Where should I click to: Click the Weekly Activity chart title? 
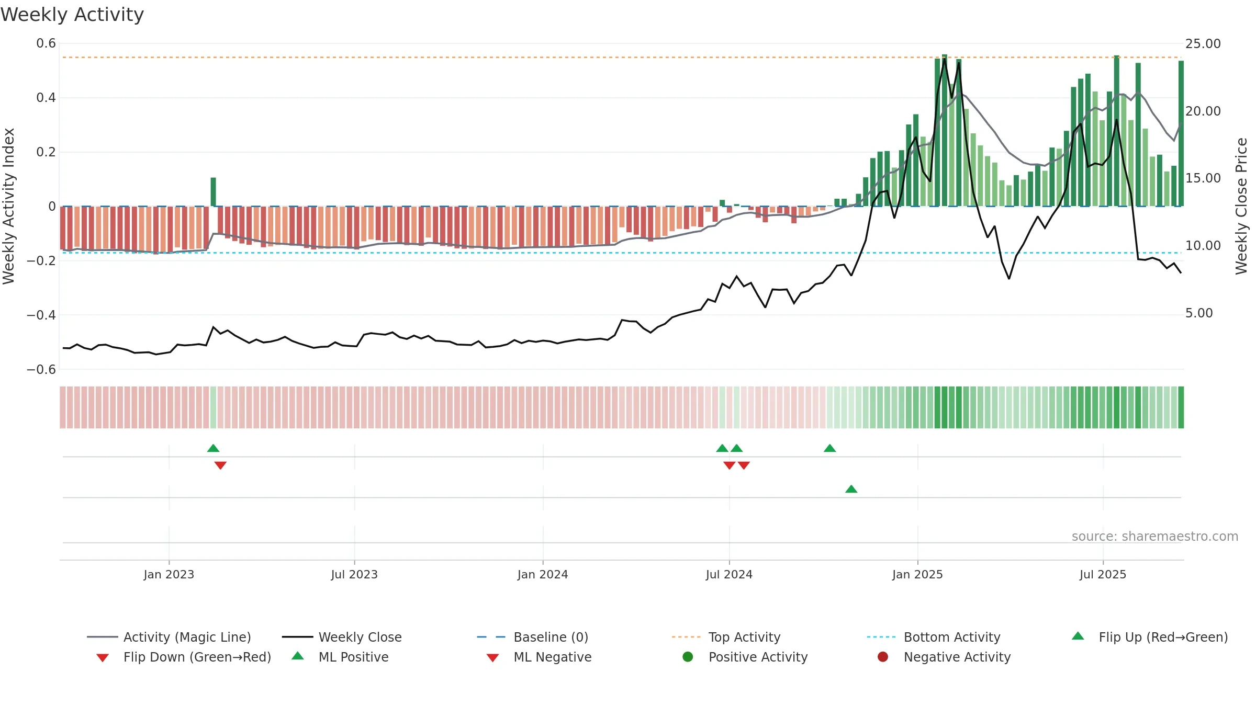point(72,15)
